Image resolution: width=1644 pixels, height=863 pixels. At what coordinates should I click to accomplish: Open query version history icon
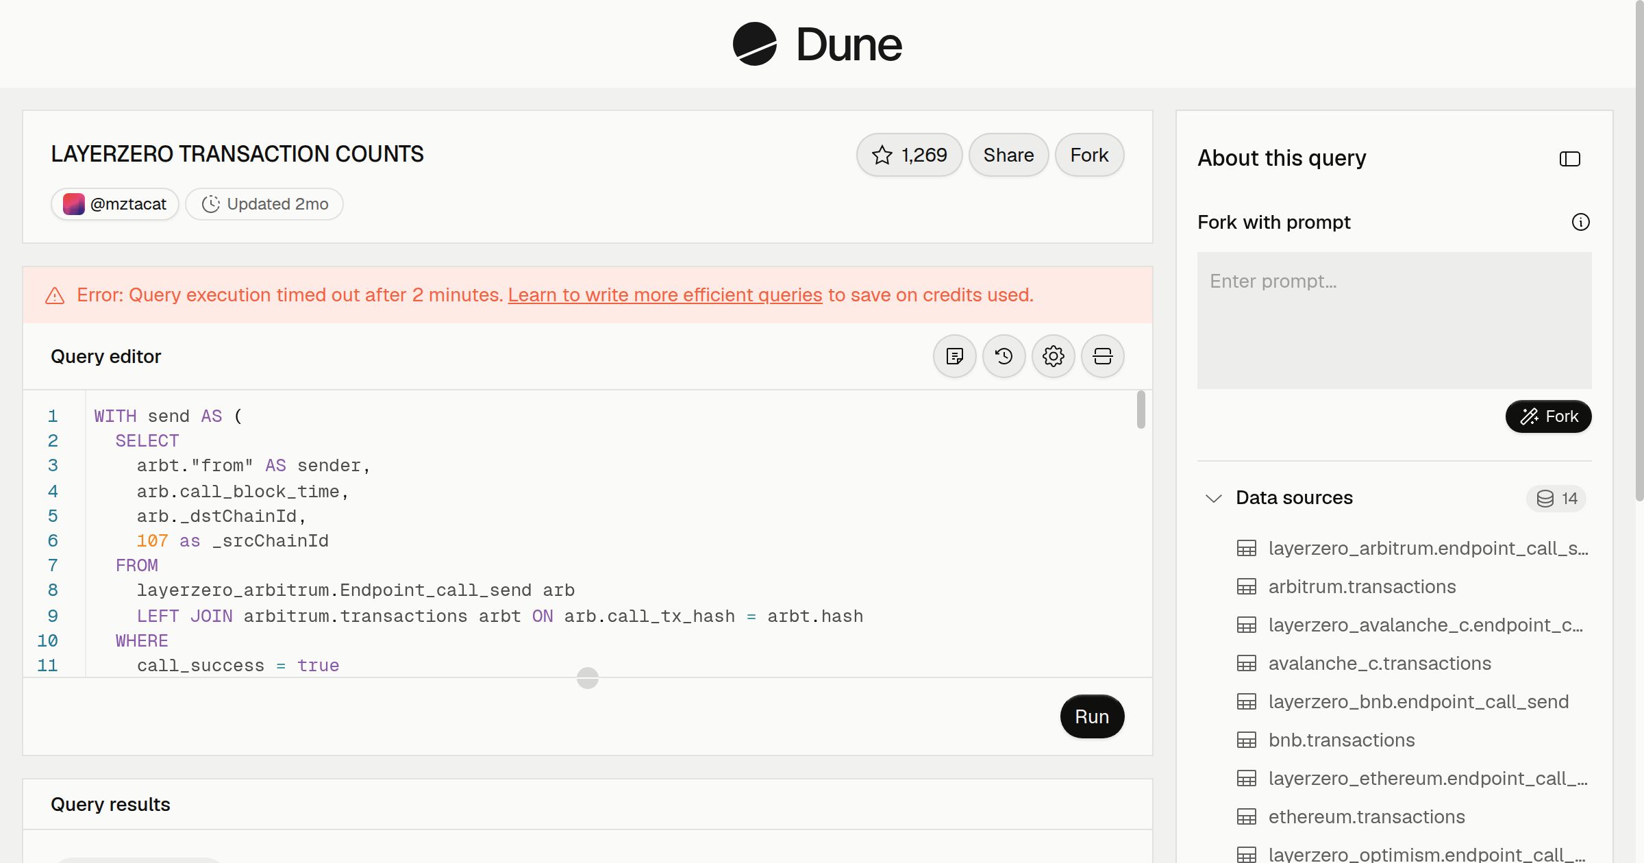[1004, 356]
